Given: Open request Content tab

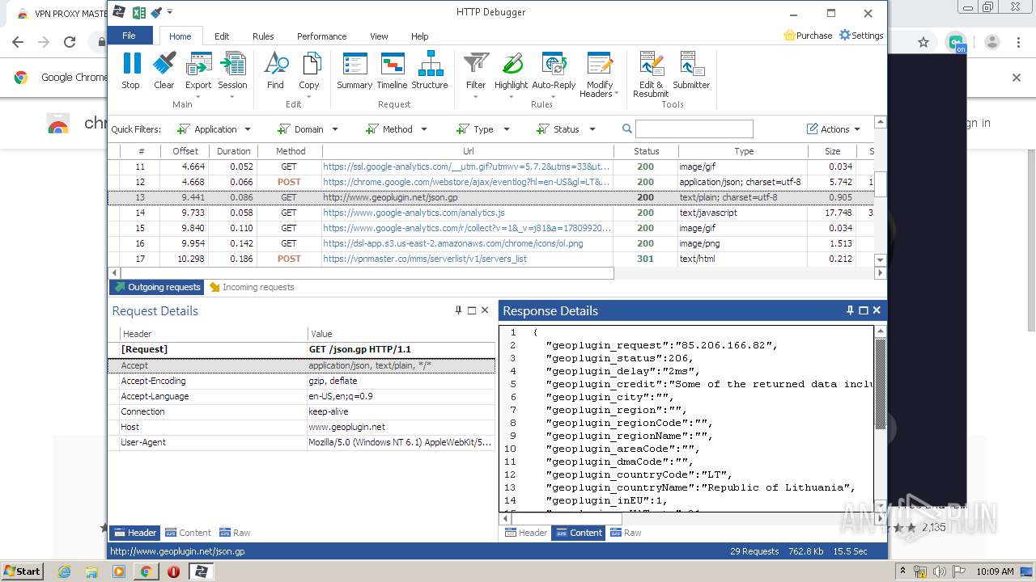Looking at the screenshot, I should 188,533.
